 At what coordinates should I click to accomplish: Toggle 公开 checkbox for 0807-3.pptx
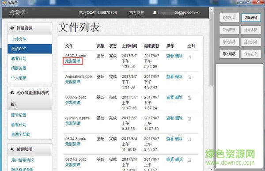(189, 57)
